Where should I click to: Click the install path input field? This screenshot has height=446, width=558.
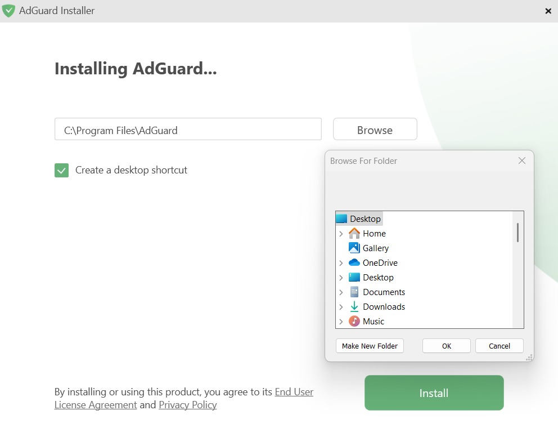coord(188,130)
